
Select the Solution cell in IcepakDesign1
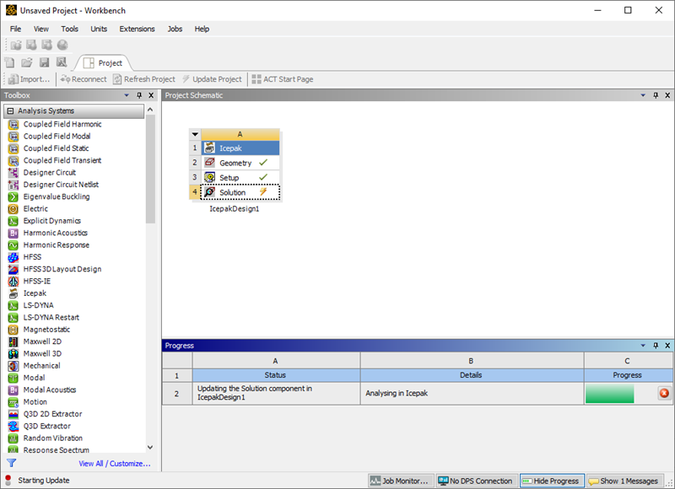pyautogui.click(x=232, y=192)
